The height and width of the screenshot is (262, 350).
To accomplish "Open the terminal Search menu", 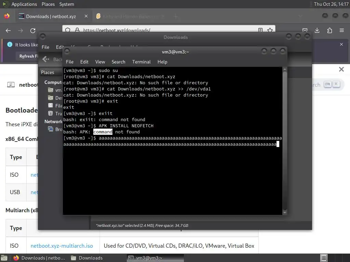I will tap(118, 62).
